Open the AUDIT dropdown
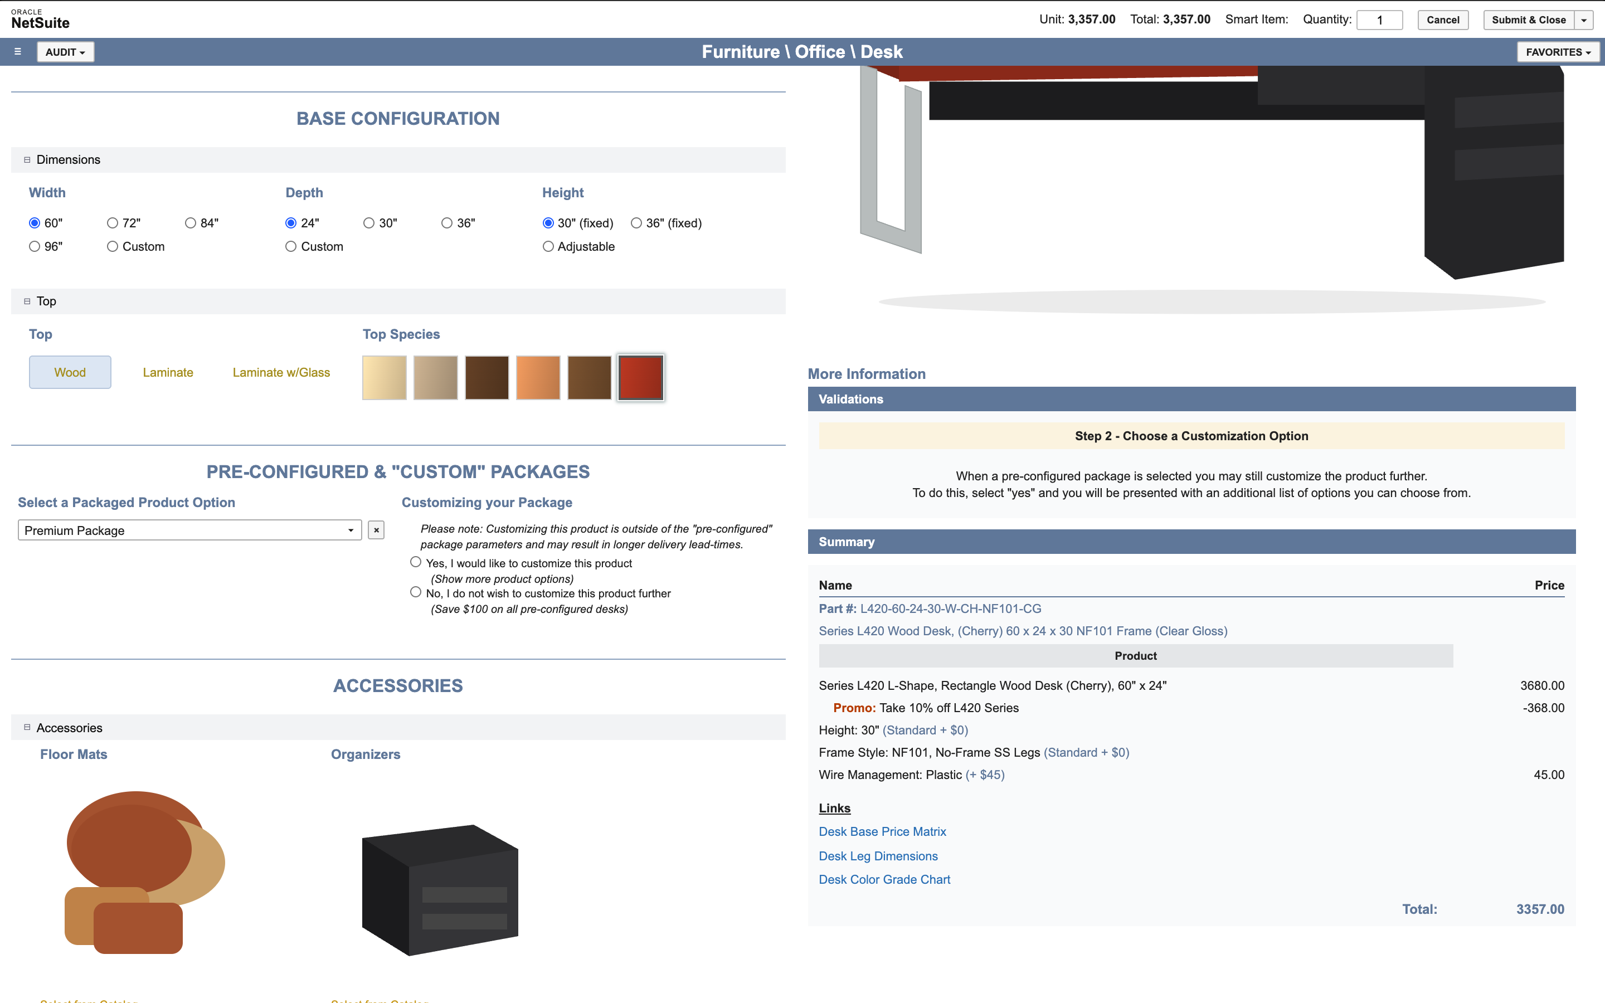Screen dimensions: 1605x1003 (x=65, y=52)
